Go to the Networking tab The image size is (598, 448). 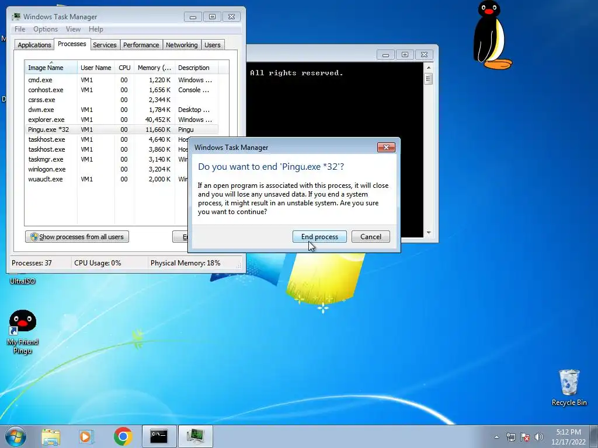coord(182,45)
